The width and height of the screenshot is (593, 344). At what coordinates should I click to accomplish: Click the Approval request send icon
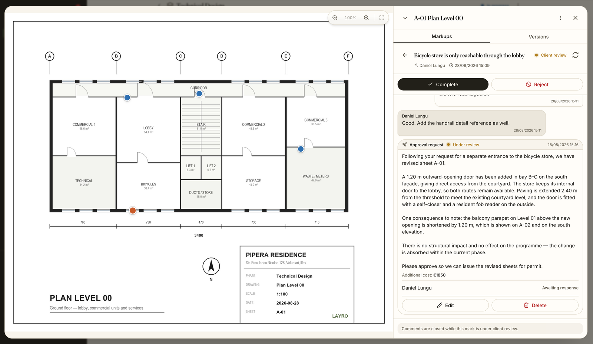pyautogui.click(x=404, y=145)
